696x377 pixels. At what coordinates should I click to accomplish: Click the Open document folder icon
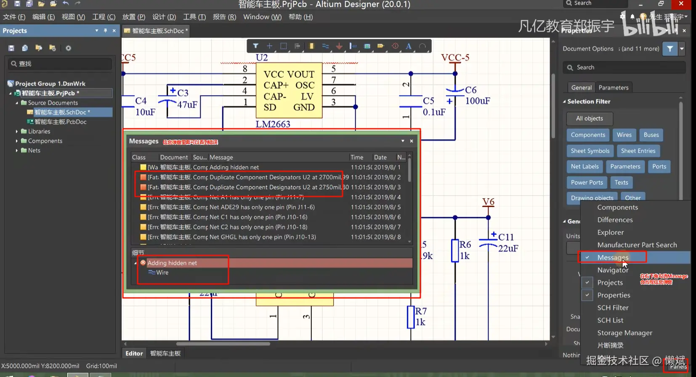point(41,3)
